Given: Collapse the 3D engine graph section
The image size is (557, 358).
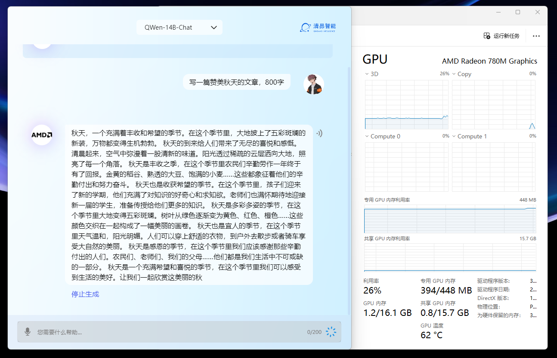Looking at the screenshot, I should (366, 73).
